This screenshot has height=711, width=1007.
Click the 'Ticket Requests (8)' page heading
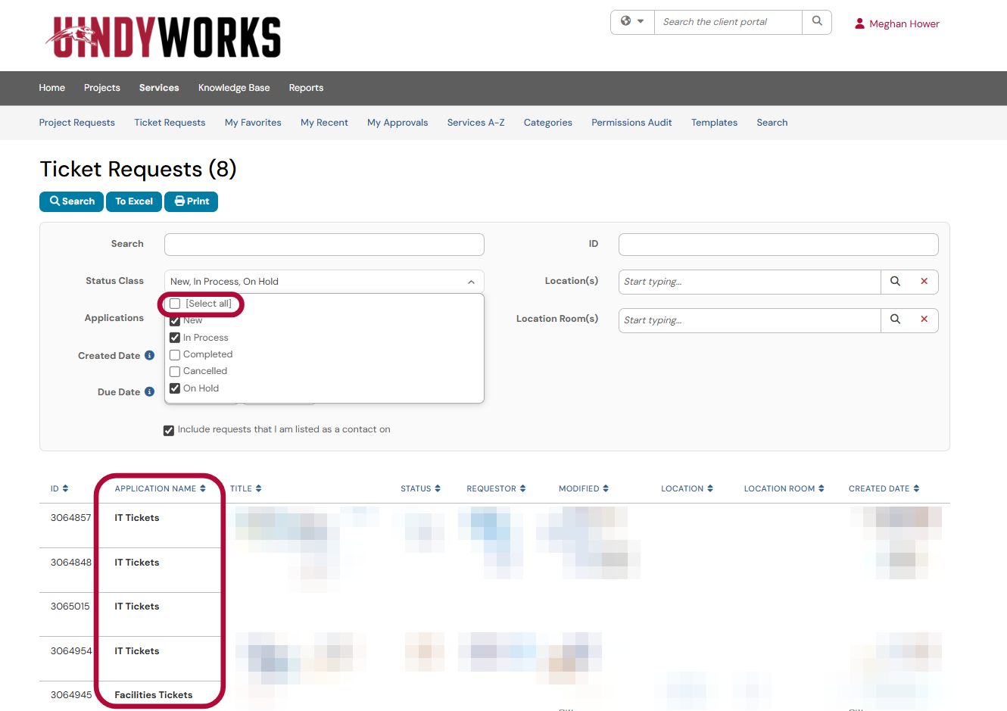coord(139,169)
